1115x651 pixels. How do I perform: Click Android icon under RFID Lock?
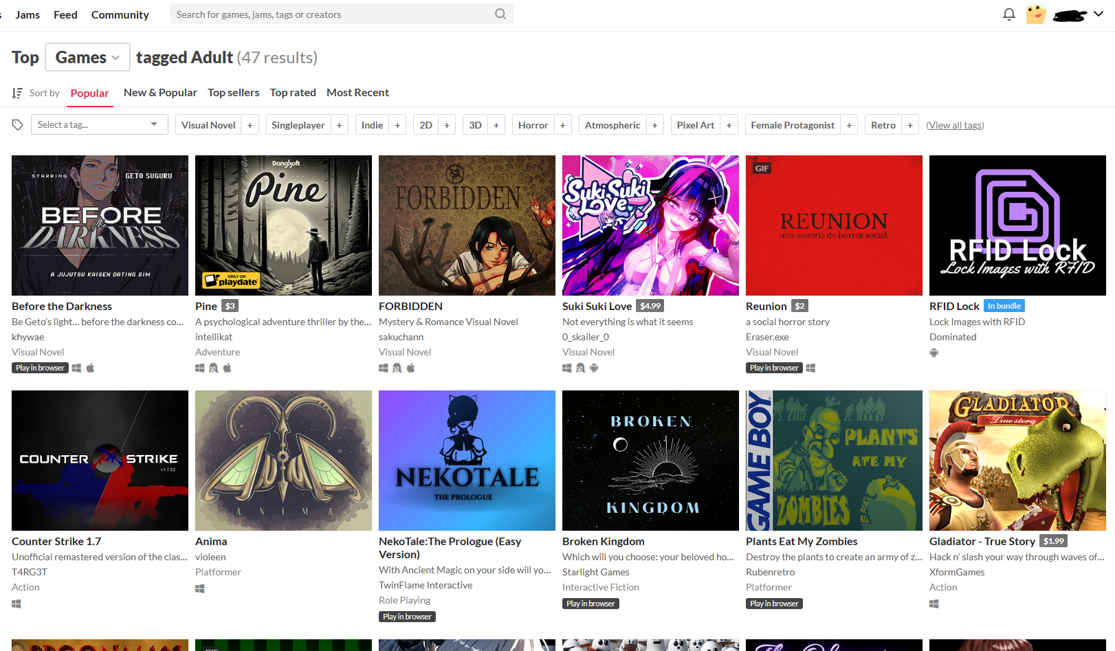point(934,353)
